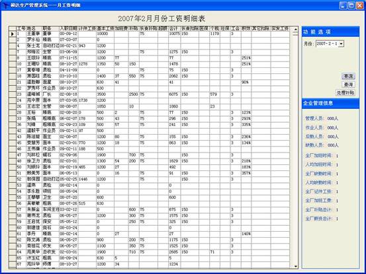Click the total cell 10075
This screenshot has height=274, width=366.
point(174,34)
